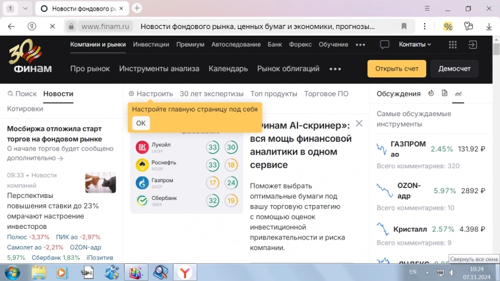Image resolution: width=500 pixels, height=281 pixels.
Task: Open Компании и рынки menu
Action: pyautogui.click(x=98, y=45)
